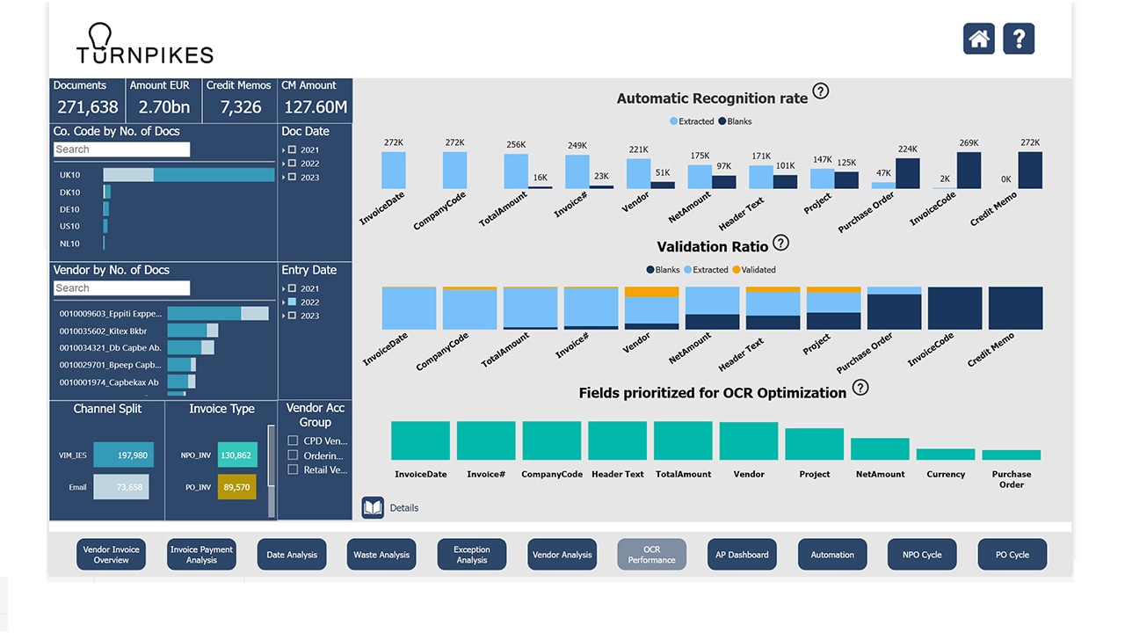
Task: Check the Doc Date 2022 box
Action: (292, 164)
